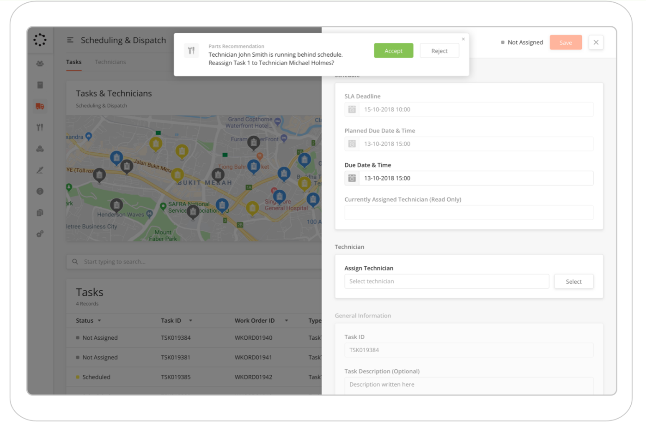Click Not Assigned status for TSK019381
646x432 pixels.
tap(97, 357)
